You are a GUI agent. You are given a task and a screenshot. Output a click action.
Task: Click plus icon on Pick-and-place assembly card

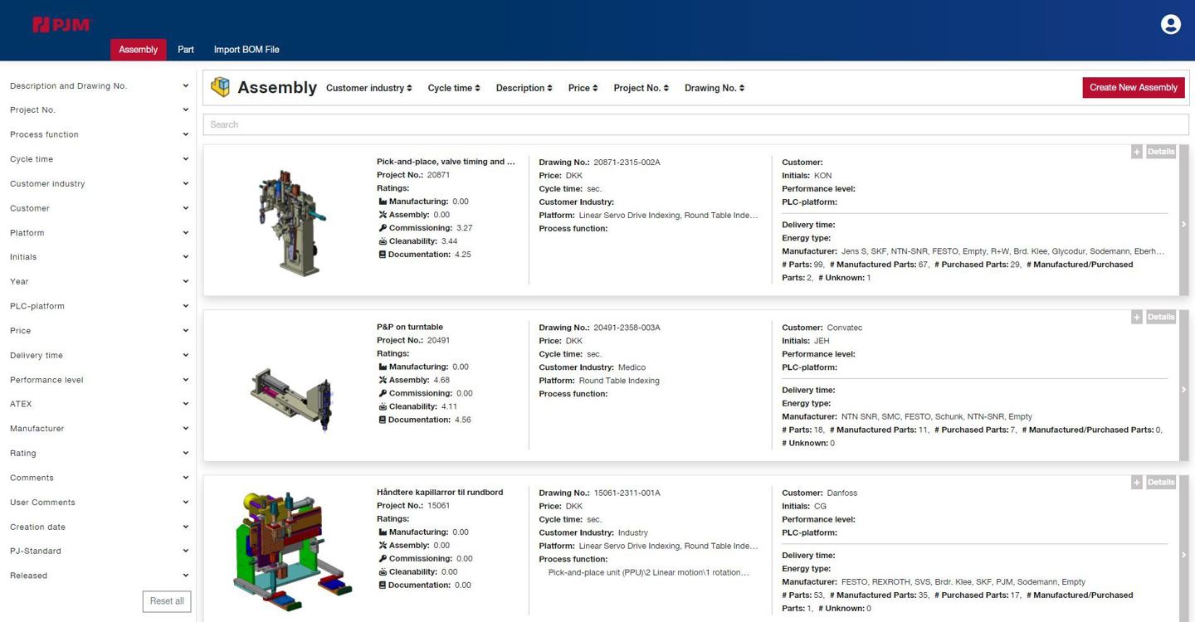point(1137,152)
